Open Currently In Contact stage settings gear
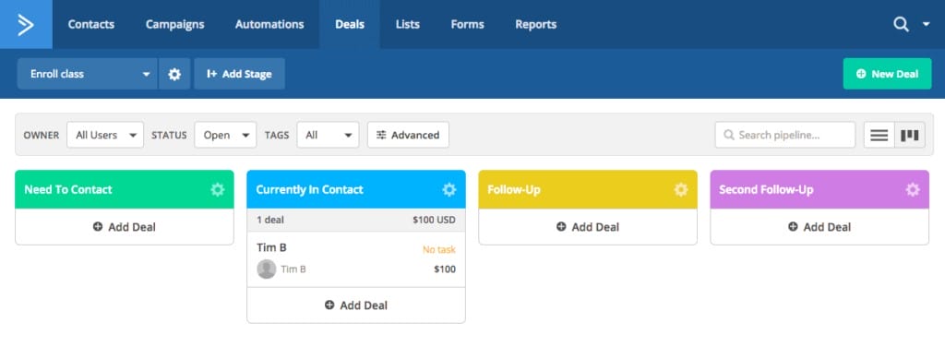Viewport: 945px width, 359px height. pyautogui.click(x=449, y=190)
